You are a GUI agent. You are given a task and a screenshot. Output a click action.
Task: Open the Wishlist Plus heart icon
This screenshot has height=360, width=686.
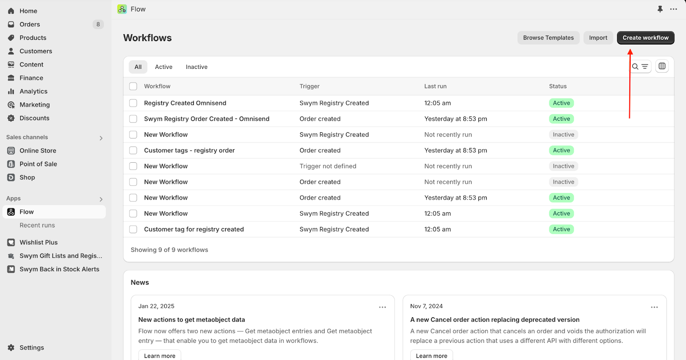(11, 242)
